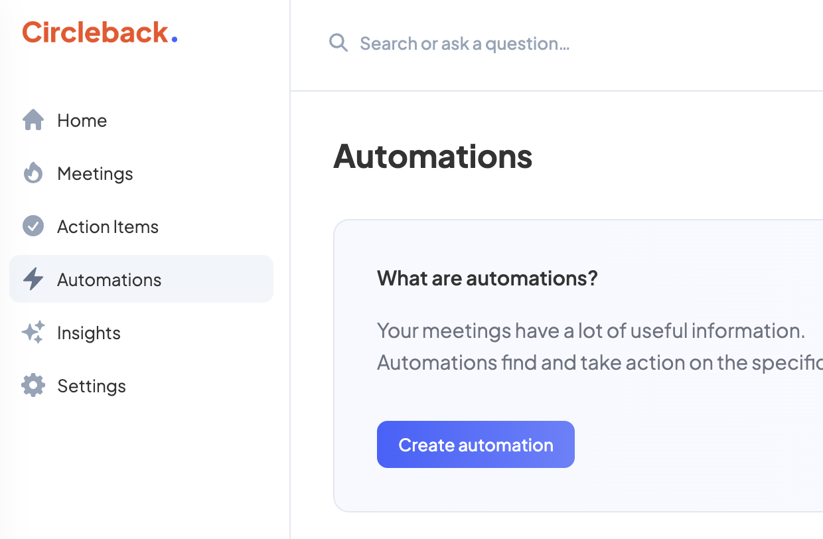Viewport: 823px width, 539px height.
Task: Open the Action Items label
Action: (x=108, y=227)
